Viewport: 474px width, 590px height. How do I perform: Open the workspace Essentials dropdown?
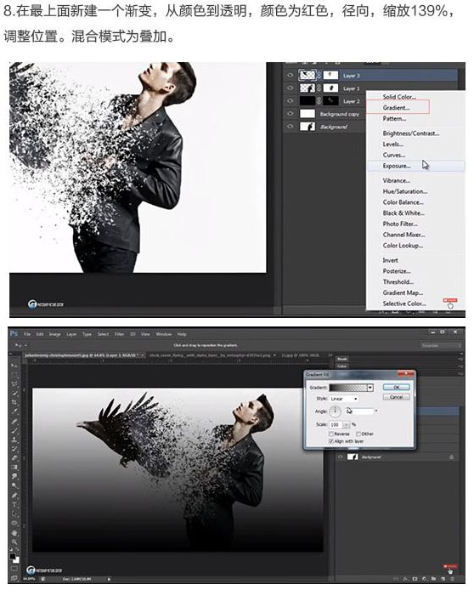[441, 345]
